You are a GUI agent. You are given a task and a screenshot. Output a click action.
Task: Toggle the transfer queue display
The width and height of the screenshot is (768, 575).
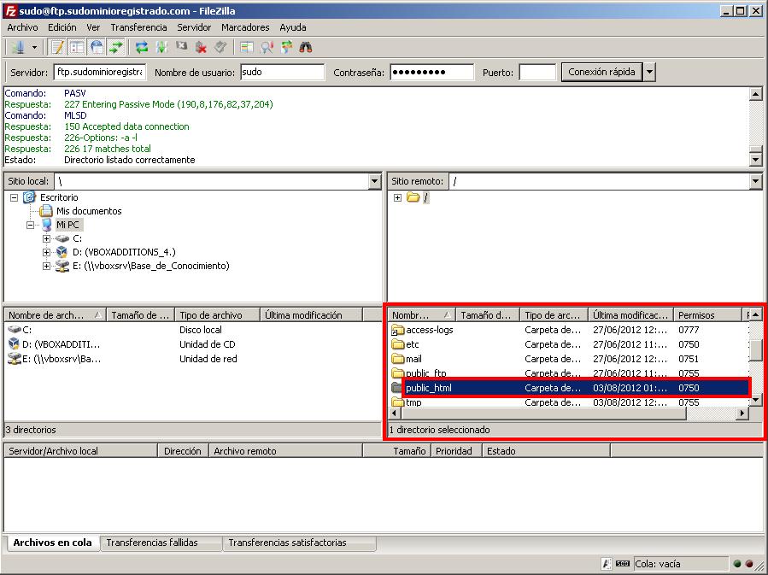coord(116,47)
